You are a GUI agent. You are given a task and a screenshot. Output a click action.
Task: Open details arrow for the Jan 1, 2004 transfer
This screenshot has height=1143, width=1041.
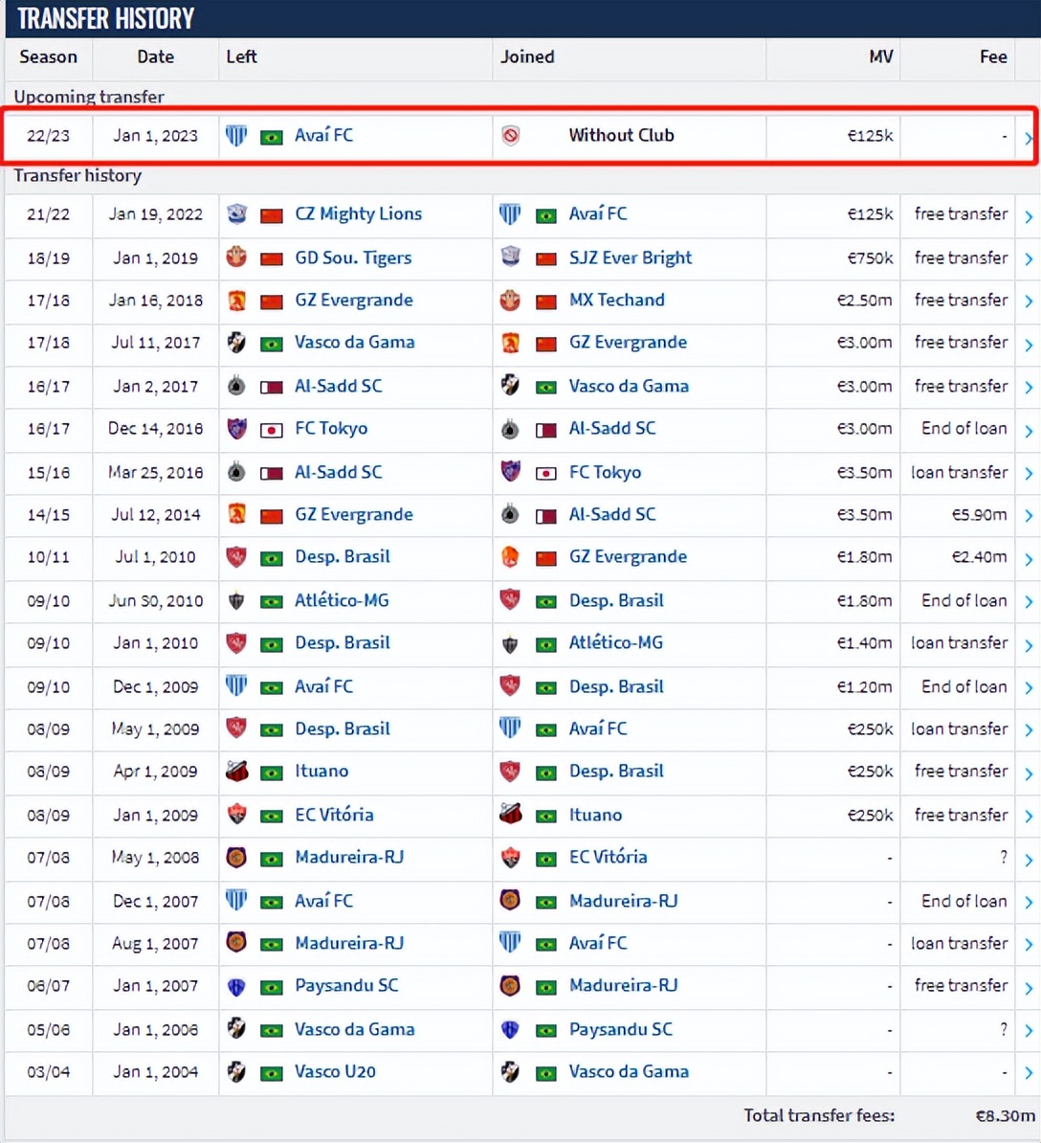[1028, 1073]
